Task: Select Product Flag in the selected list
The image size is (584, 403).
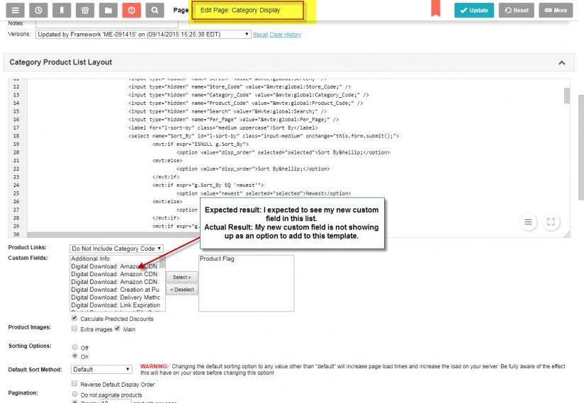Action: point(217,259)
